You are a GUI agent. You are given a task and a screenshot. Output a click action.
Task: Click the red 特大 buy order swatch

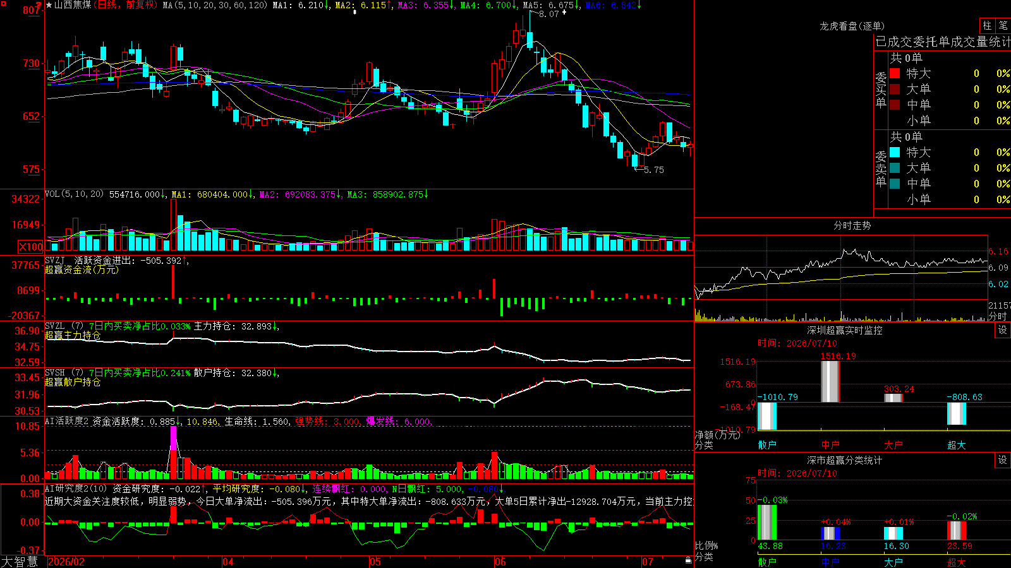[895, 73]
